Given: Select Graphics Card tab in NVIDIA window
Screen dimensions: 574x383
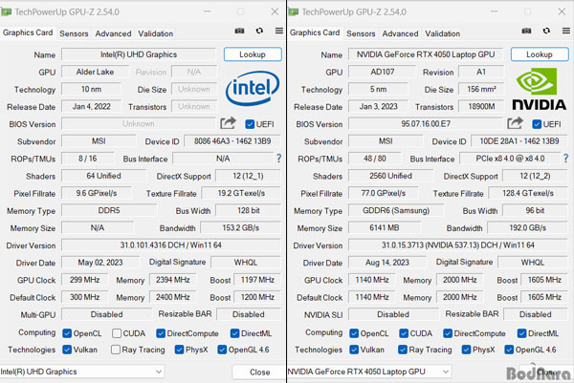Looking at the screenshot, I should click(315, 32).
